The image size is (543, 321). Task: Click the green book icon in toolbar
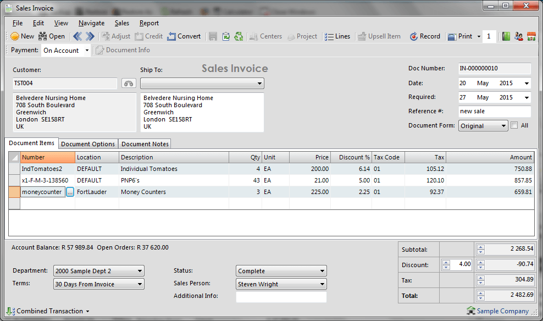[506, 36]
